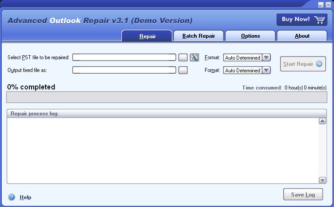
Task: Click the Buy Now! button
Action: (302, 20)
